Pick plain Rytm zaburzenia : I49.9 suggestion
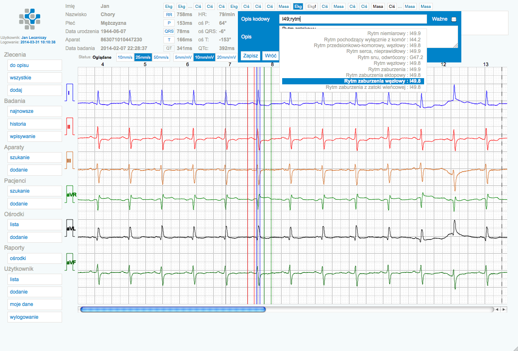518x351 pixels. [352, 69]
